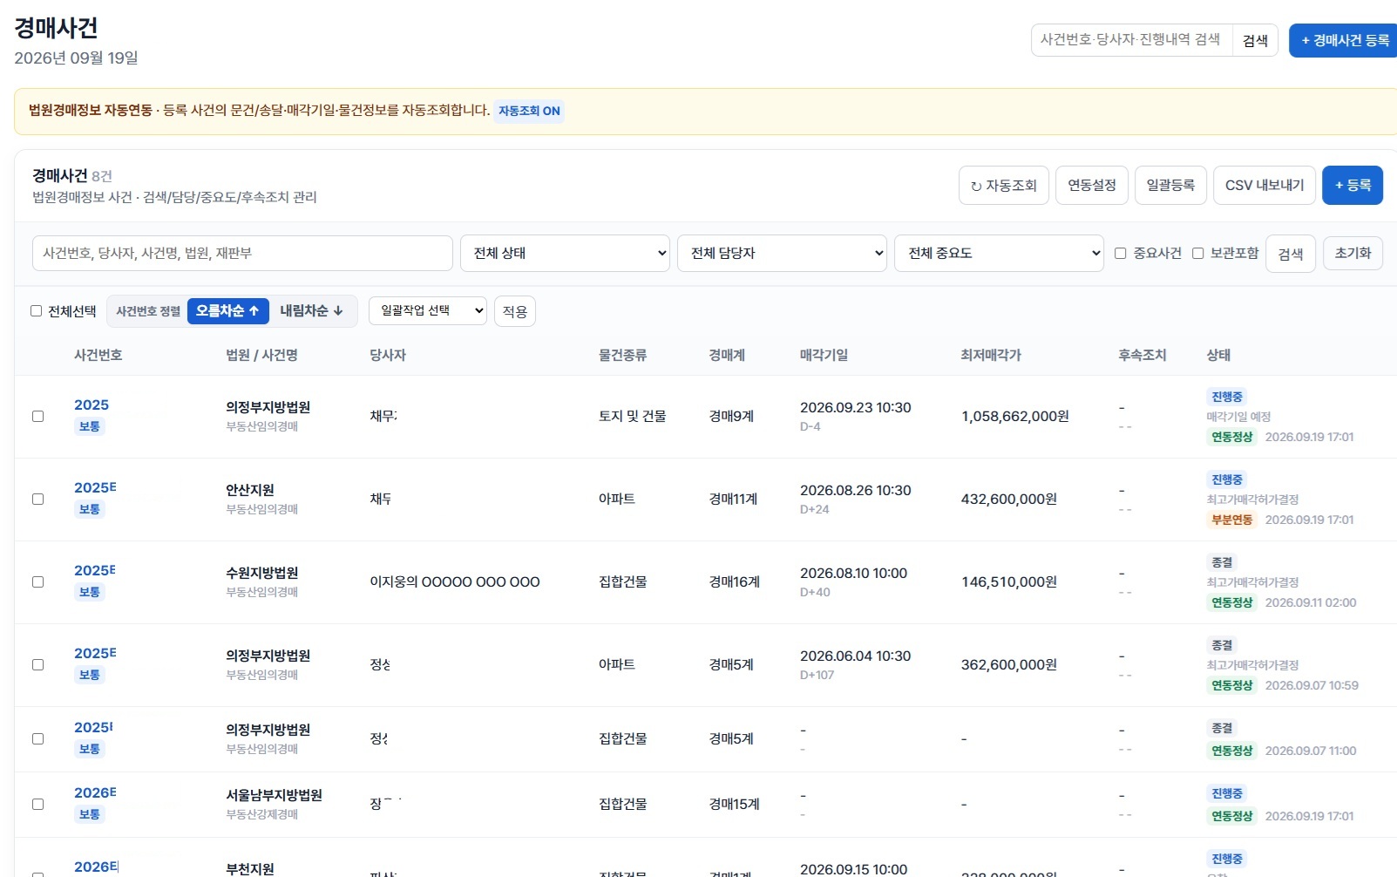This screenshot has height=877, width=1397.
Task: Open 연동설정
Action: tap(1092, 185)
